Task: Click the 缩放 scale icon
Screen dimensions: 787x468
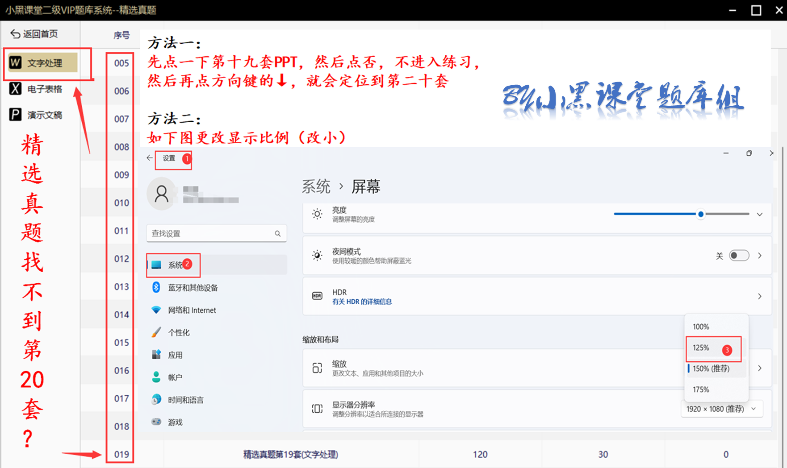Action: tap(317, 368)
